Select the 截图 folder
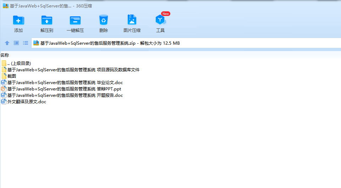This screenshot has width=341, height=188. [x=9, y=76]
